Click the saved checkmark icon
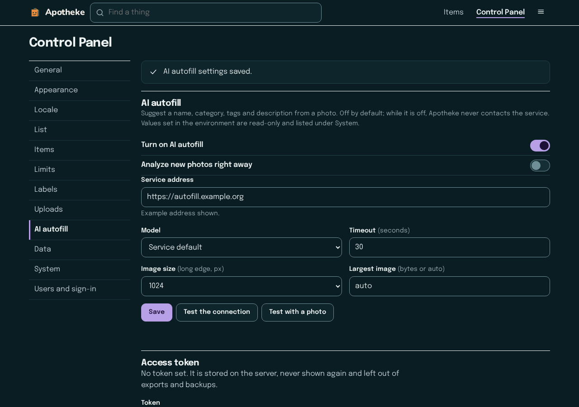 (x=153, y=72)
